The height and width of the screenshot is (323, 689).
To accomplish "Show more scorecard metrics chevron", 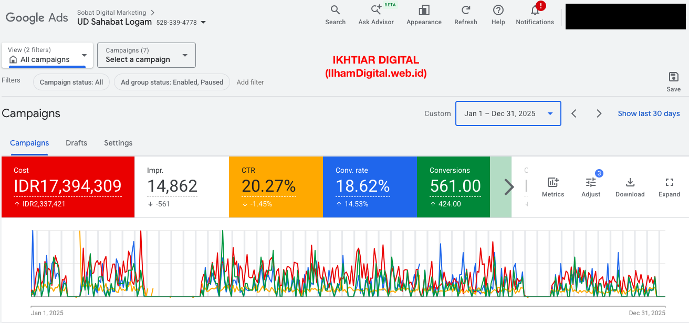I will (509, 187).
